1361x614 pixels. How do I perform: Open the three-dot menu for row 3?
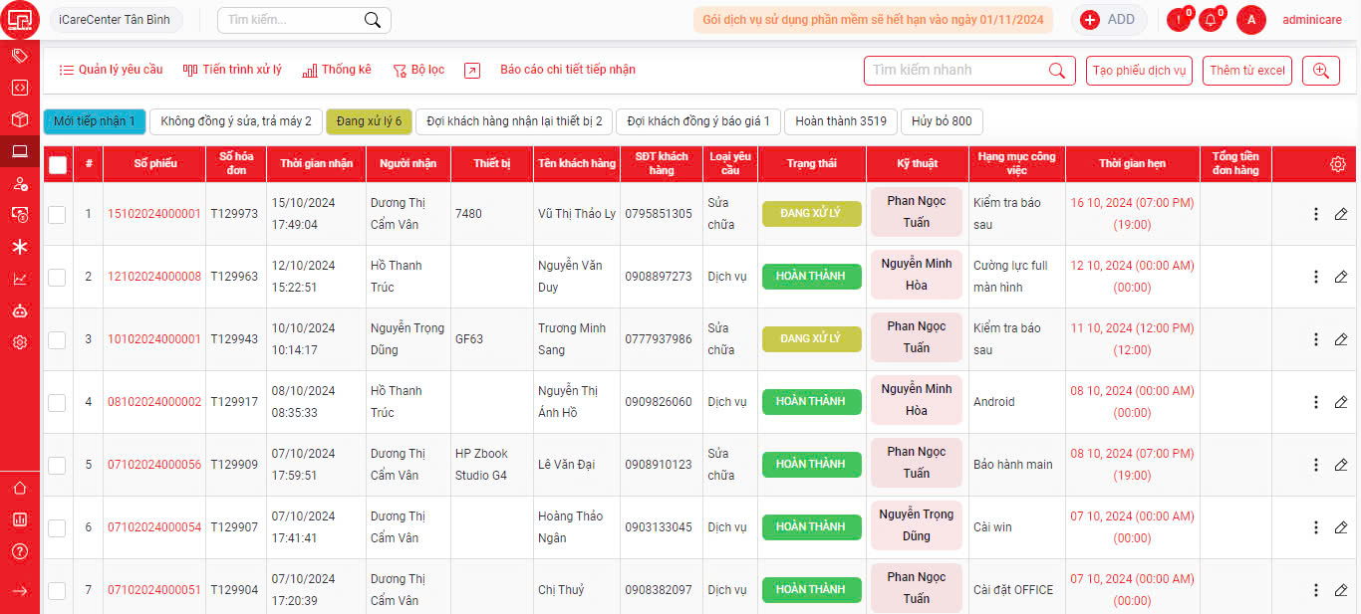tap(1315, 339)
